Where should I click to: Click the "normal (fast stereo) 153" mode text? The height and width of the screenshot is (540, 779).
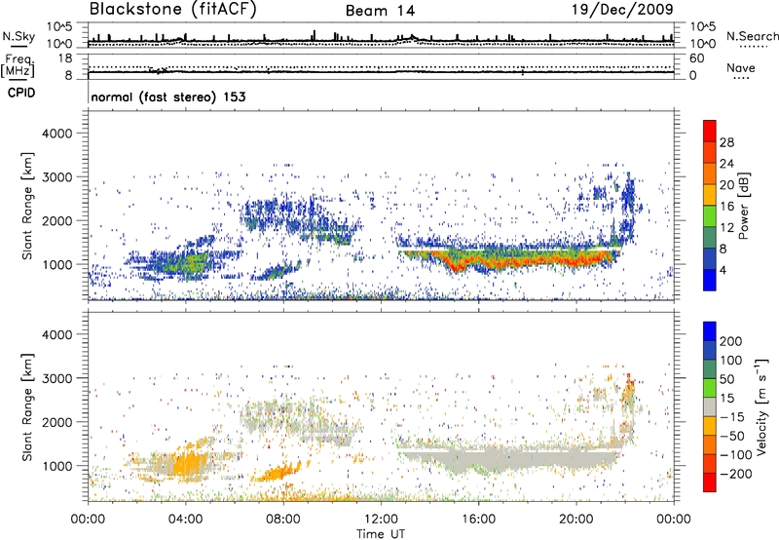(168, 96)
